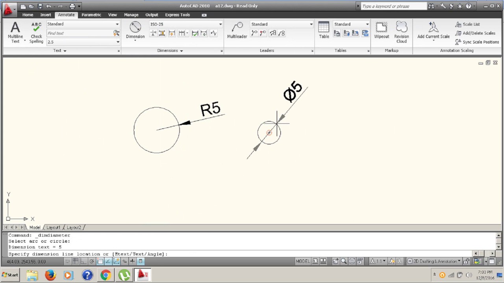Click the Print icon in quick access toolbar

point(72,6)
